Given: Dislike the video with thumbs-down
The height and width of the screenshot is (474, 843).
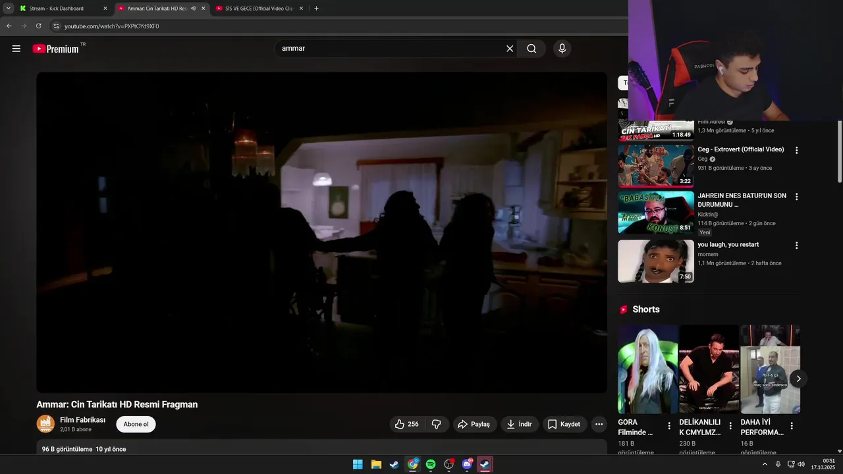Looking at the screenshot, I should tap(436, 425).
